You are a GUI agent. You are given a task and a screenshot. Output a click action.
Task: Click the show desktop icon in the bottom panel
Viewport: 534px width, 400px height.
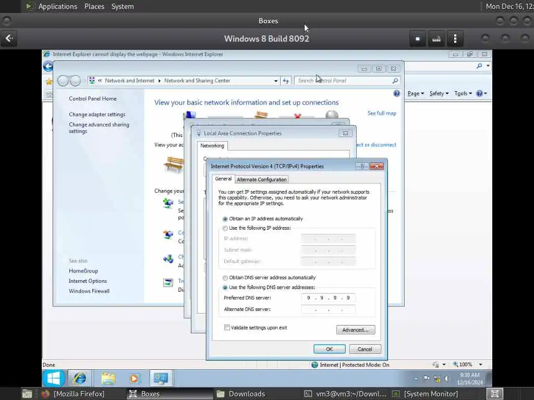27,394
